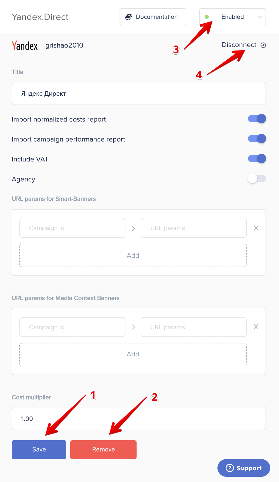The image size is (279, 482).
Task: Click the green status dot
Action: coord(207,17)
